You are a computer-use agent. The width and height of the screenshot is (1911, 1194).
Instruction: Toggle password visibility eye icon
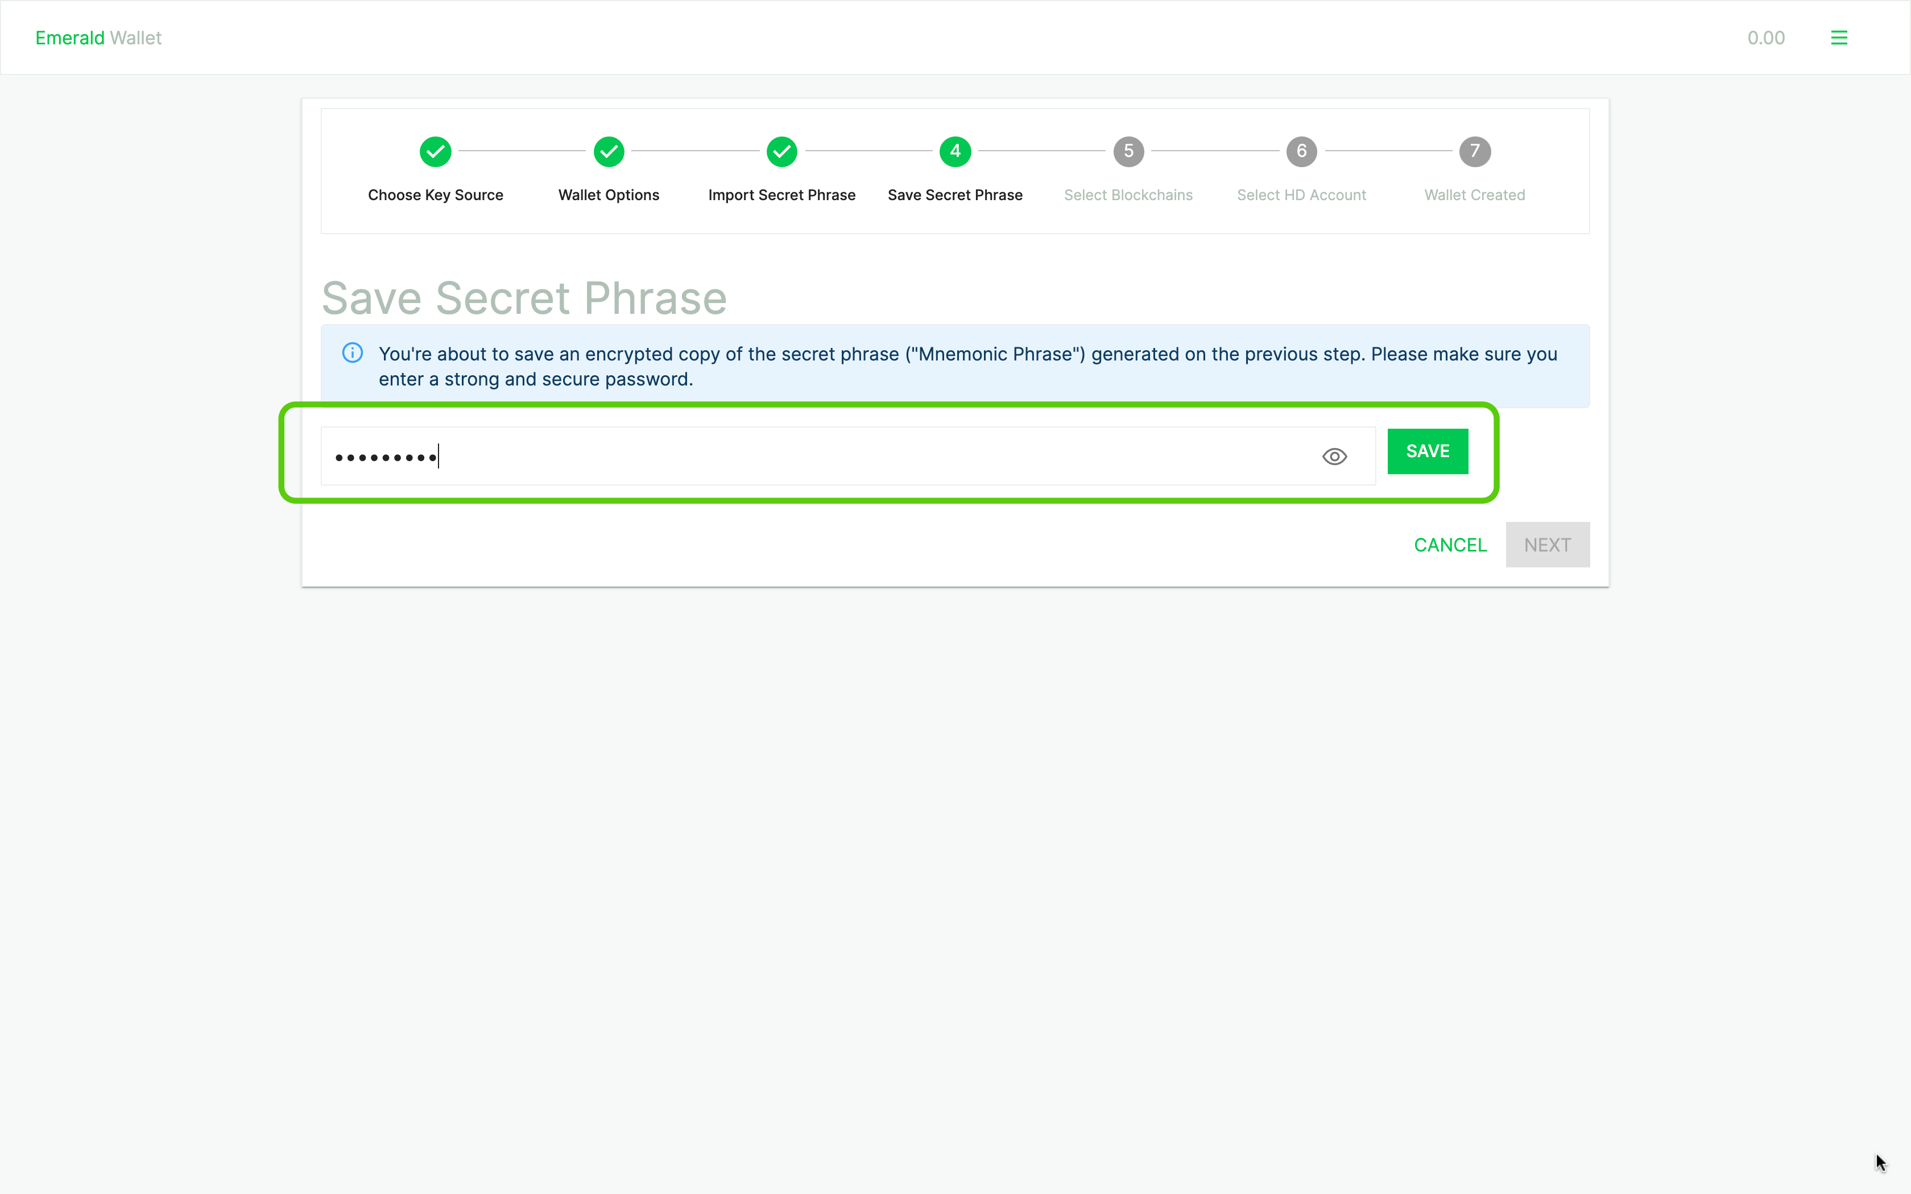click(1334, 457)
